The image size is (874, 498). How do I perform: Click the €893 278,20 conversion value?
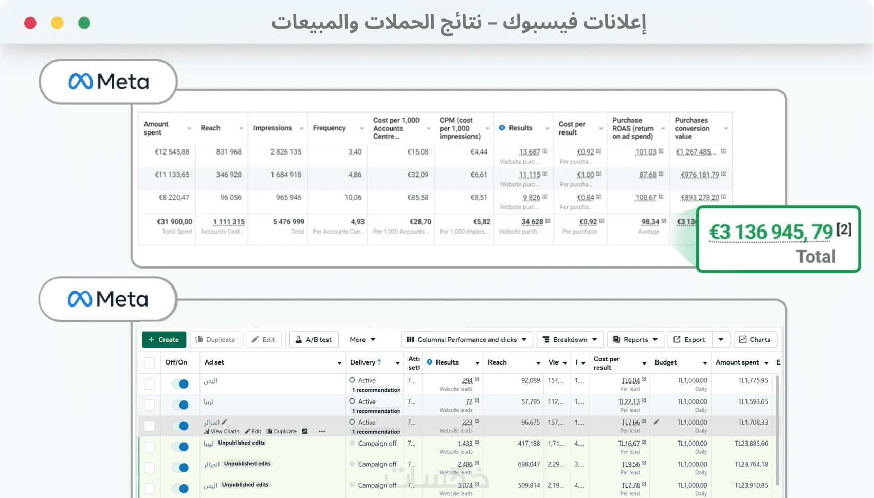[x=700, y=198]
